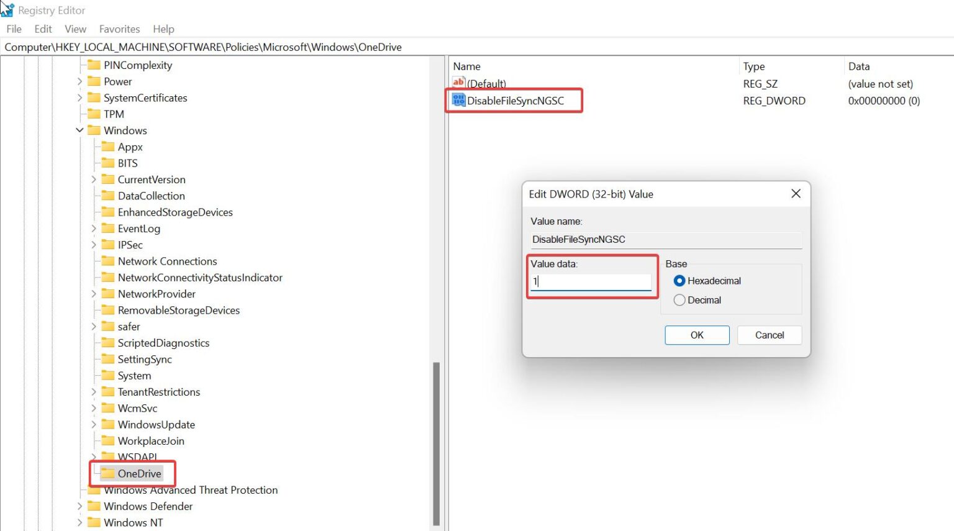Open the View menu
This screenshot has height=531, width=954.
tap(75, 29)
